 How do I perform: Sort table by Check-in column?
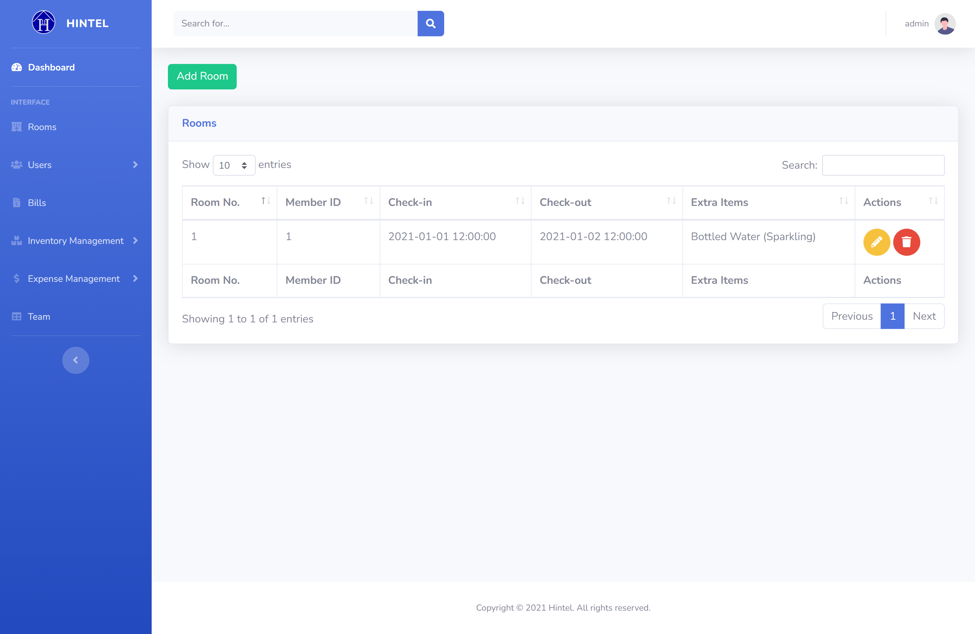click(519, 201)
